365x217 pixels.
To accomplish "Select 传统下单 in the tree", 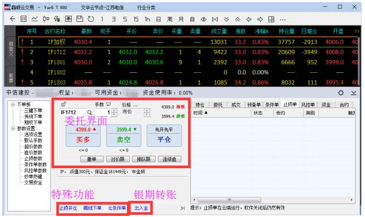I will (33, 117).
